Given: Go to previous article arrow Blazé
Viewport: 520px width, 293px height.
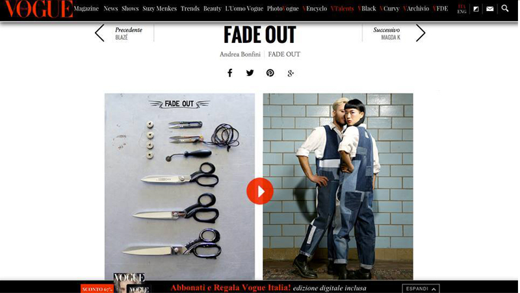Looking at the screenshot, I should 100,33.
